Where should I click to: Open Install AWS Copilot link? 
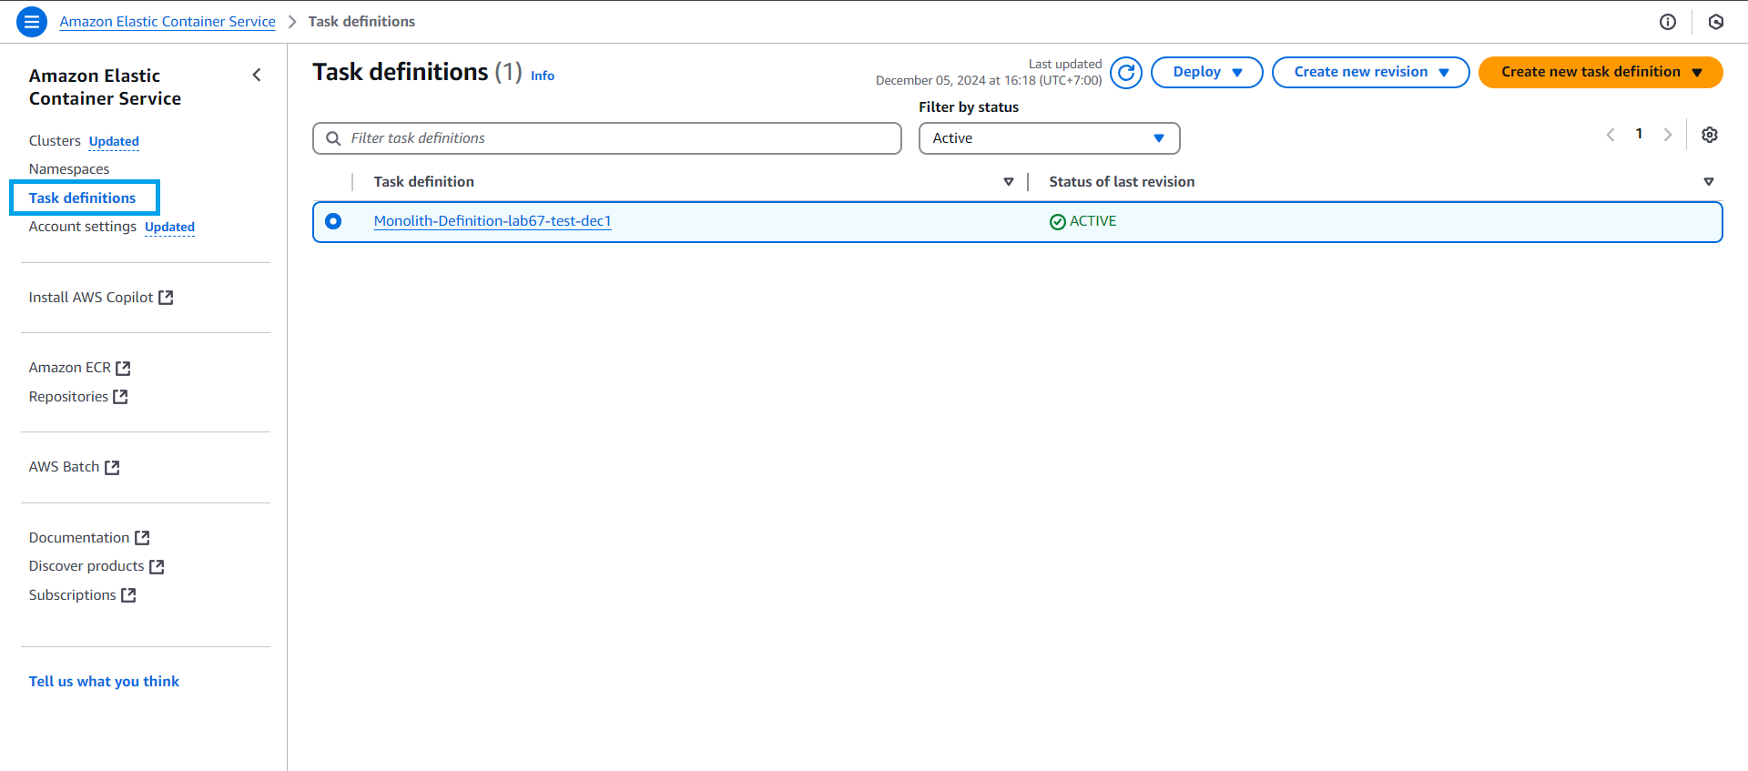[x=91, y=298]
